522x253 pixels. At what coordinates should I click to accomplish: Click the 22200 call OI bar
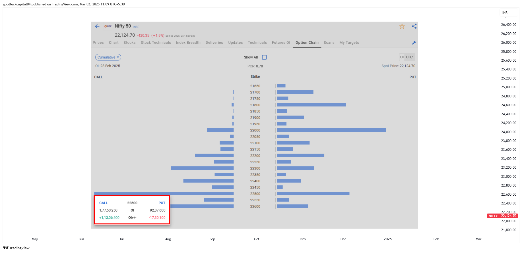pyautogui.click(x=214, y=156)
